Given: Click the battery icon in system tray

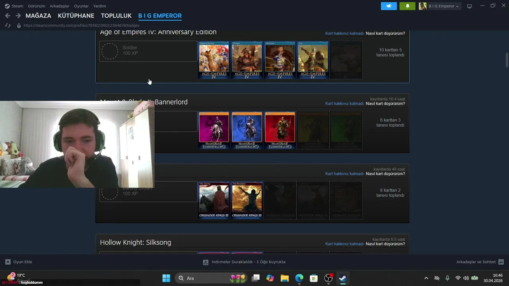Looking at the screenshot, I should click(x=474, y=278).
